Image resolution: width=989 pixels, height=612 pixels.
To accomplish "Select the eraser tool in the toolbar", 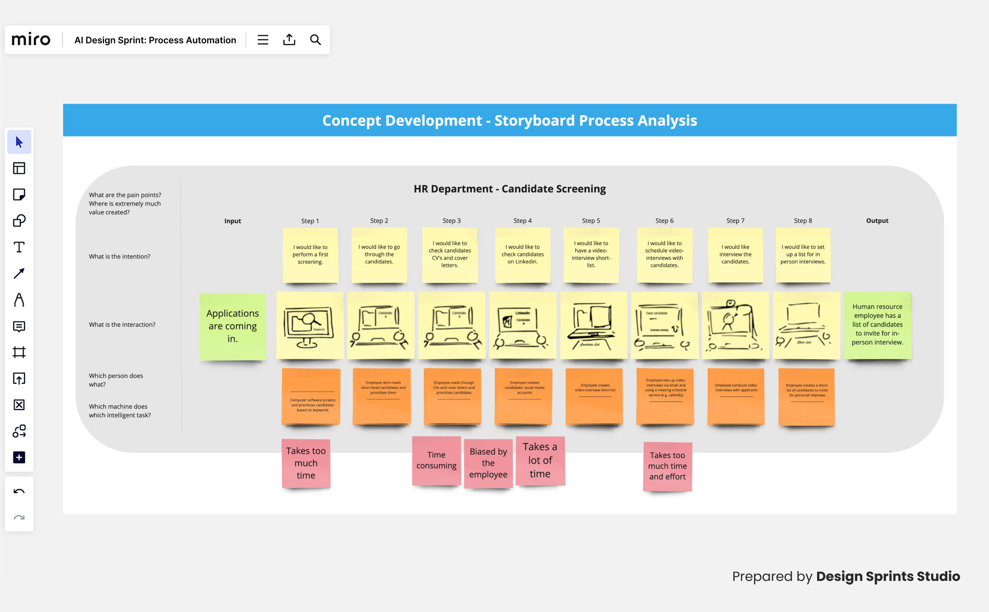I will pos(19,405).
